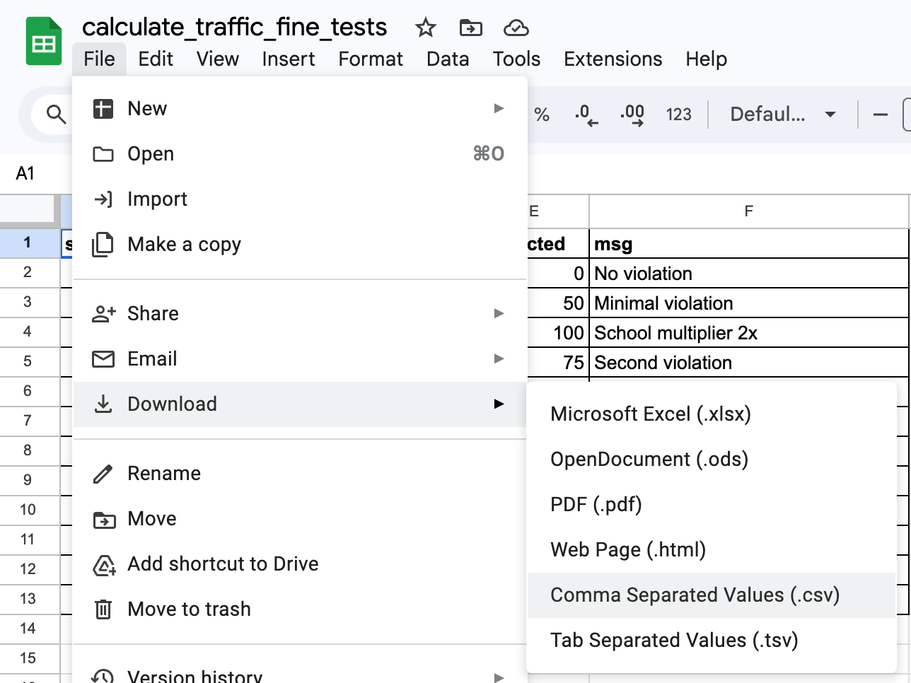The image size is (911, 683).
Task: Download as Comma Separated Values (.csv)
Action: [695, 595]
